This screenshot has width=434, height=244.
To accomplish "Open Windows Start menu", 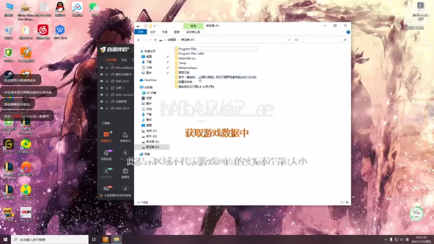I will (5, 239).
